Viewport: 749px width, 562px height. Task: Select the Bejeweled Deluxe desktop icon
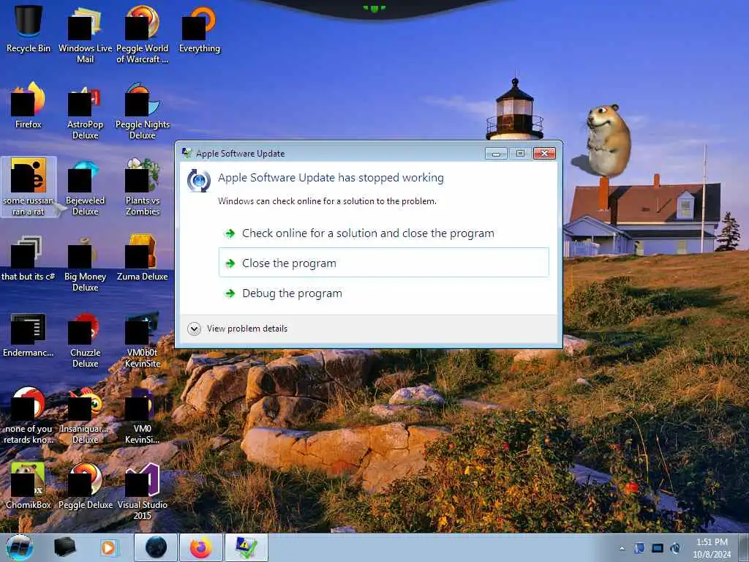point(85,187)
